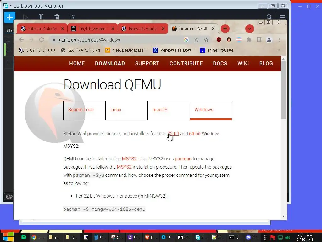This screenshot has width=322, height=242.
Task: Tick the checkbox on the green-marked download row
Action: pos(8,49)
